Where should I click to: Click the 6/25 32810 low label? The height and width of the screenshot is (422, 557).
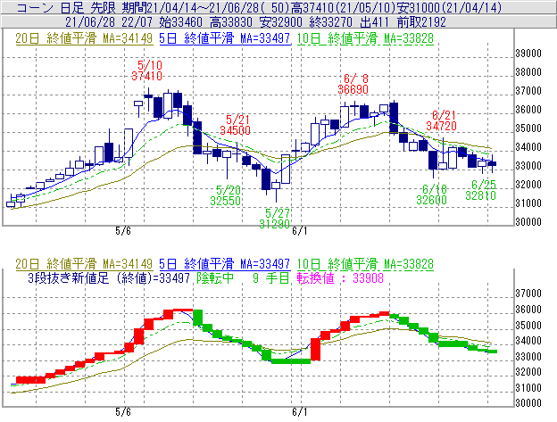click(480, 190)
